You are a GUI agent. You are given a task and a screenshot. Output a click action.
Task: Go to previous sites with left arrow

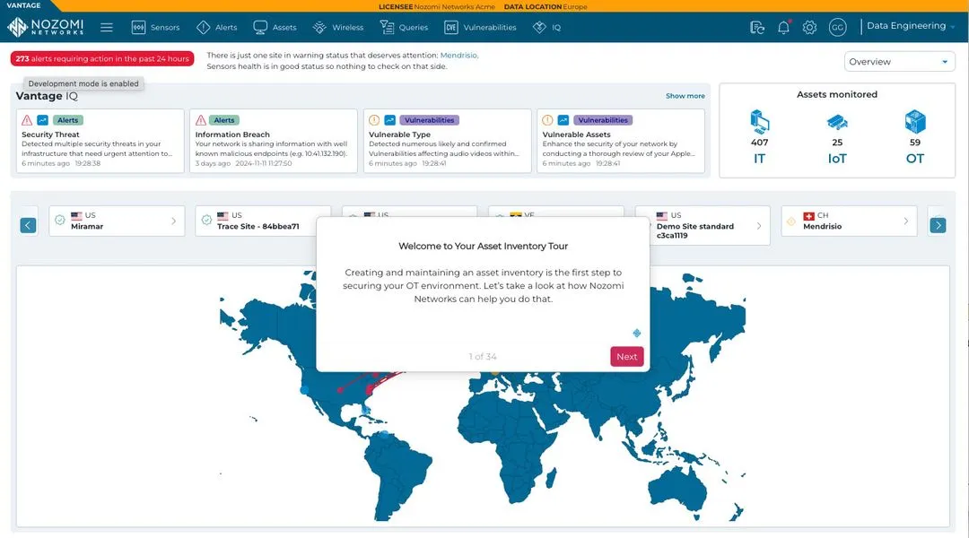(x=28, y=225)
